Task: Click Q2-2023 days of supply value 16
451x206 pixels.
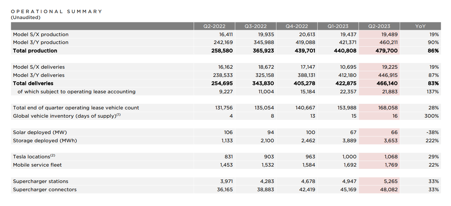Action: pyautogui.click(x=395, y=116)
